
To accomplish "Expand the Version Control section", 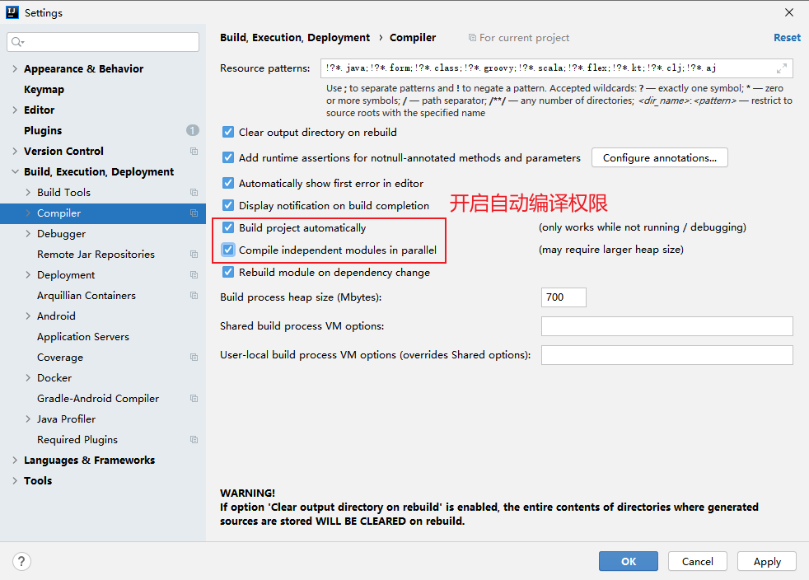I will point(15,152).
